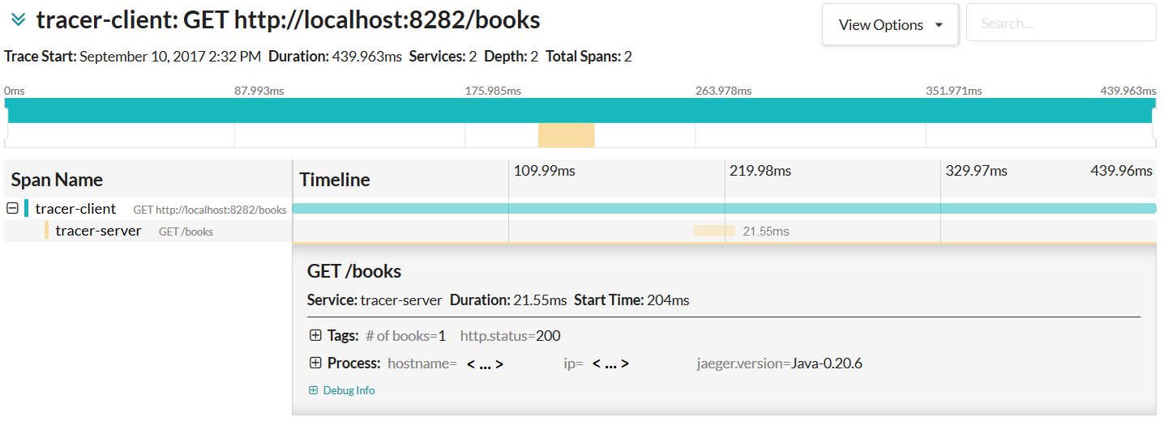The image size is (1164, 425).
Task: Click the orange span in minimap overview
Action: pyautogui.click(x=566, y=135)
